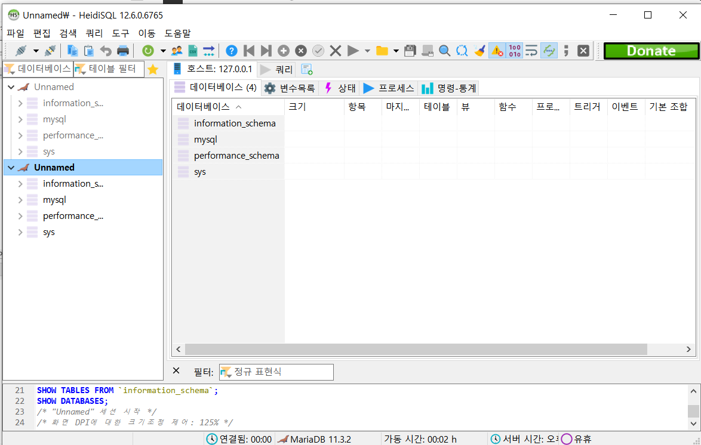The height and width of the screenshot is (445, 701).
Task: Open the 쿼리 tab next to the host tab
Action: pyautogui.click(x=276, y=70)
